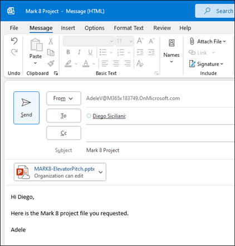The width and height of the screenshot is (235, 246).
Task: Click Grow Font size icon
Action: point(140,41)
